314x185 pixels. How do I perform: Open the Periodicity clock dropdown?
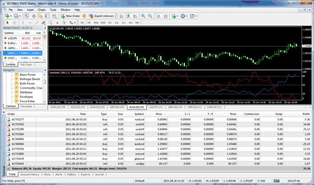184,16
